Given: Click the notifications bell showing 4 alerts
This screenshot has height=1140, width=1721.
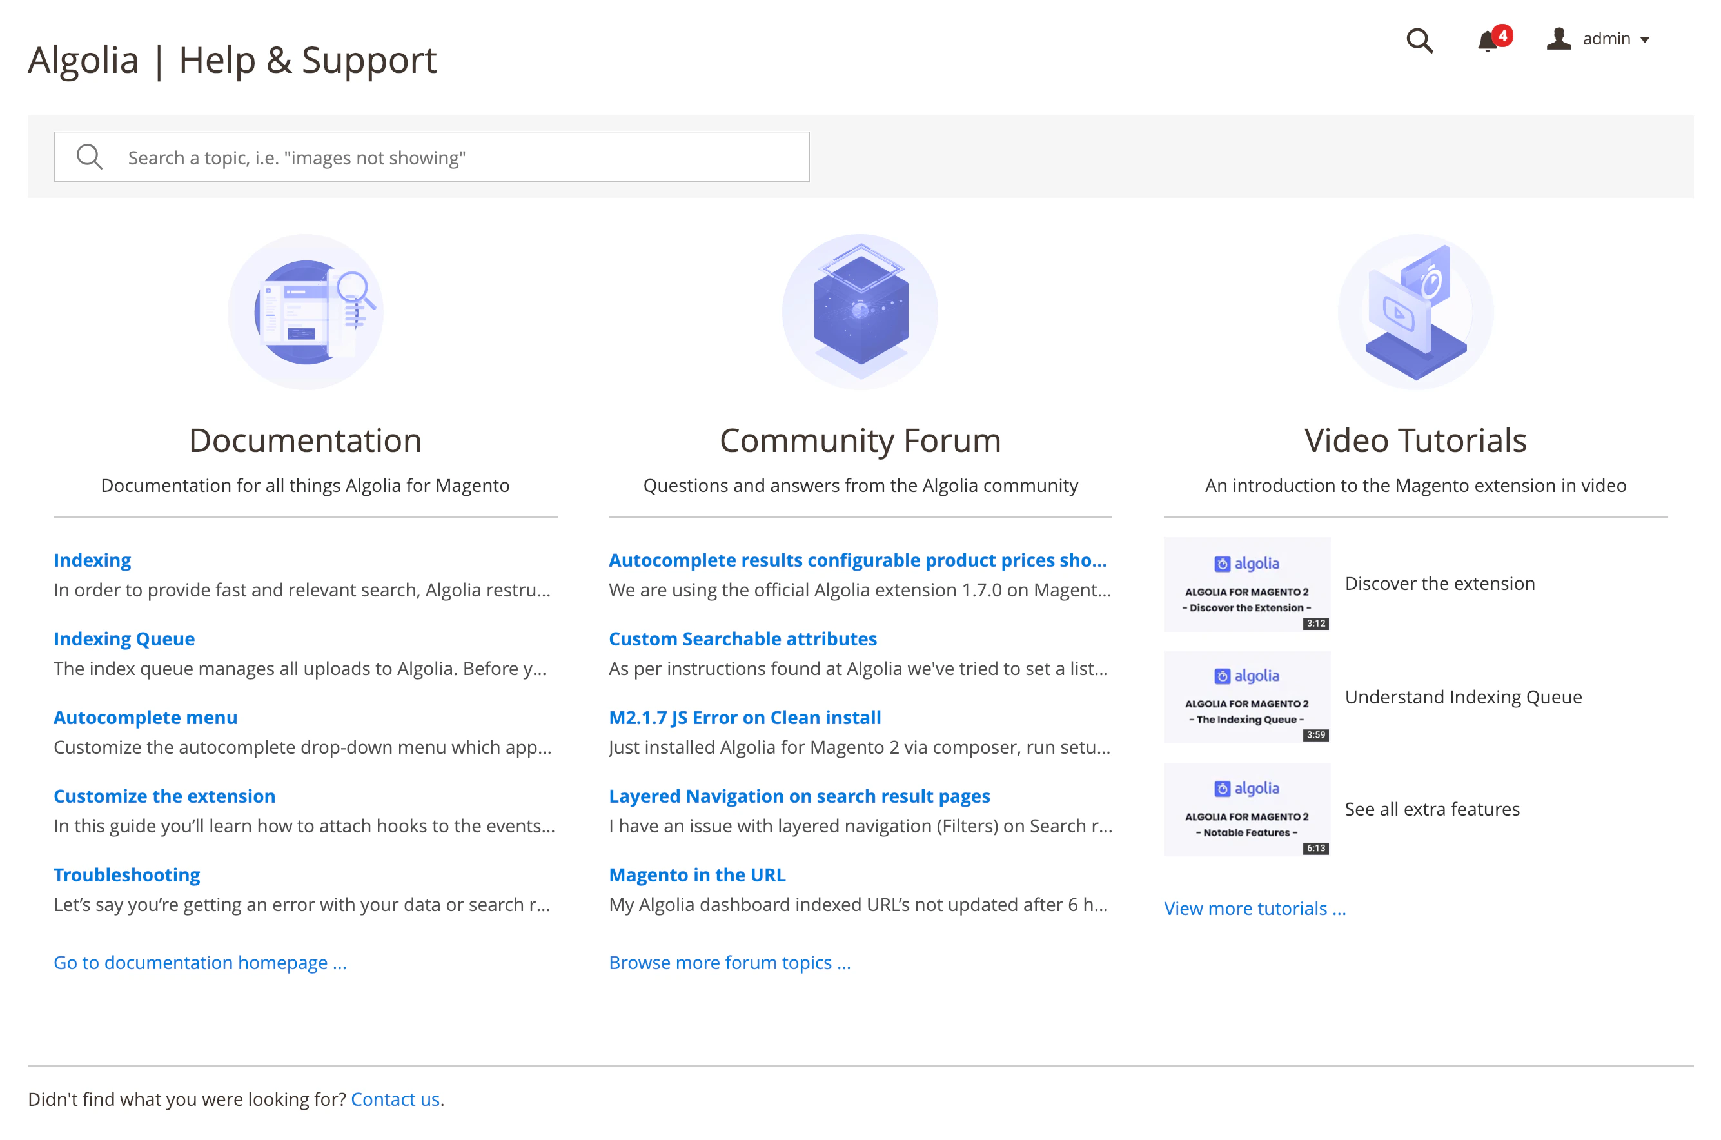Looking at the screenshot, I should click(1488, 41).
